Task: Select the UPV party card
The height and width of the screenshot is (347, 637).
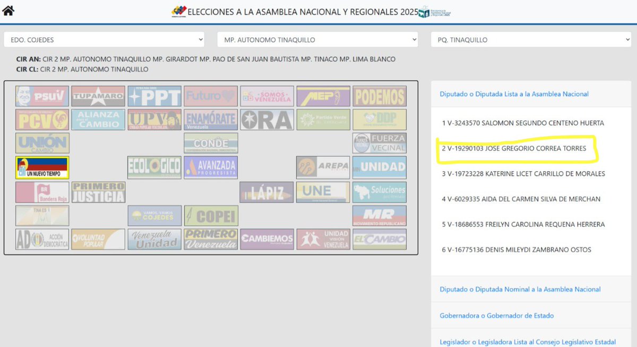Action: click(154, 120)
